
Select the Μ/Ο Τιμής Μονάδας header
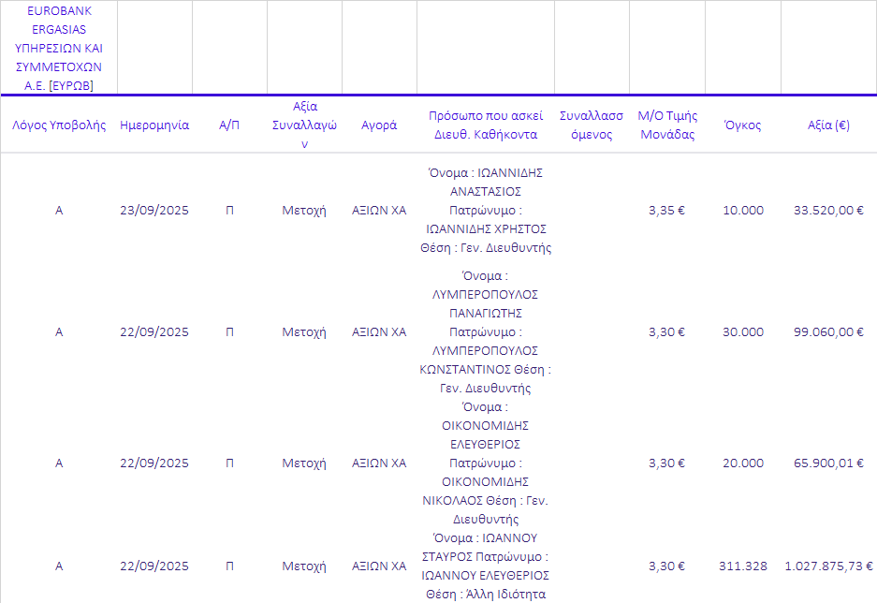667,125
